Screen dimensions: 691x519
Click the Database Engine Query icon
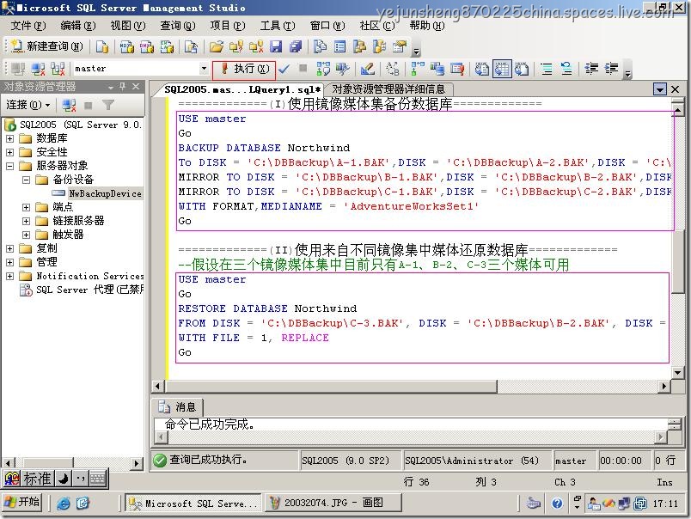pyautogui.click(x=101, y=46)
